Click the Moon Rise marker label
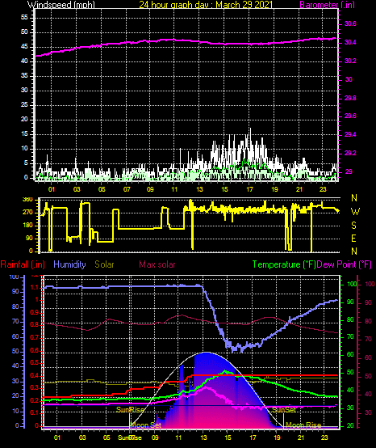The image size is (376, 448). click(303, 425)
